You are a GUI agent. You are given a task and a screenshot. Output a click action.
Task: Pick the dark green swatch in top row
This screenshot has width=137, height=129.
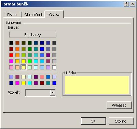(30, 43)
